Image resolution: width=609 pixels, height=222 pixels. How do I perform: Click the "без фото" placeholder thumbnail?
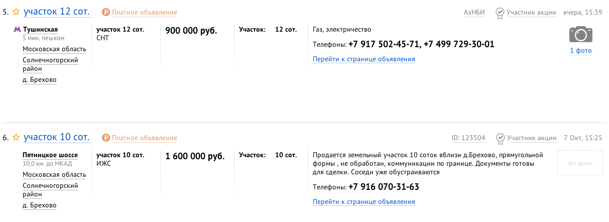(580, 163)
